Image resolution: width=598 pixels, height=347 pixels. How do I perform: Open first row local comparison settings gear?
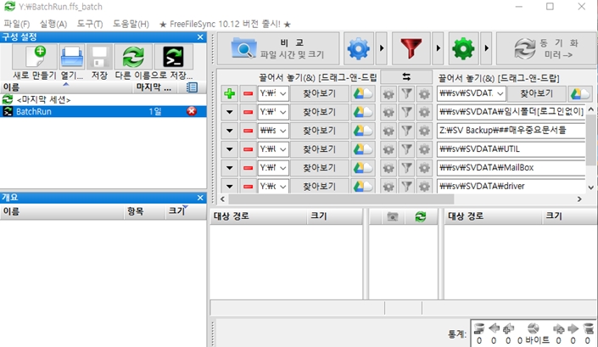[x=388, y=93]
